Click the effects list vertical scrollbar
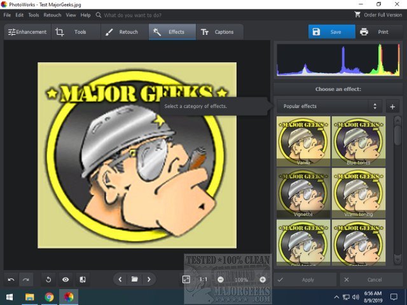Viewport: 407px width, 305px height. point(397,135)
